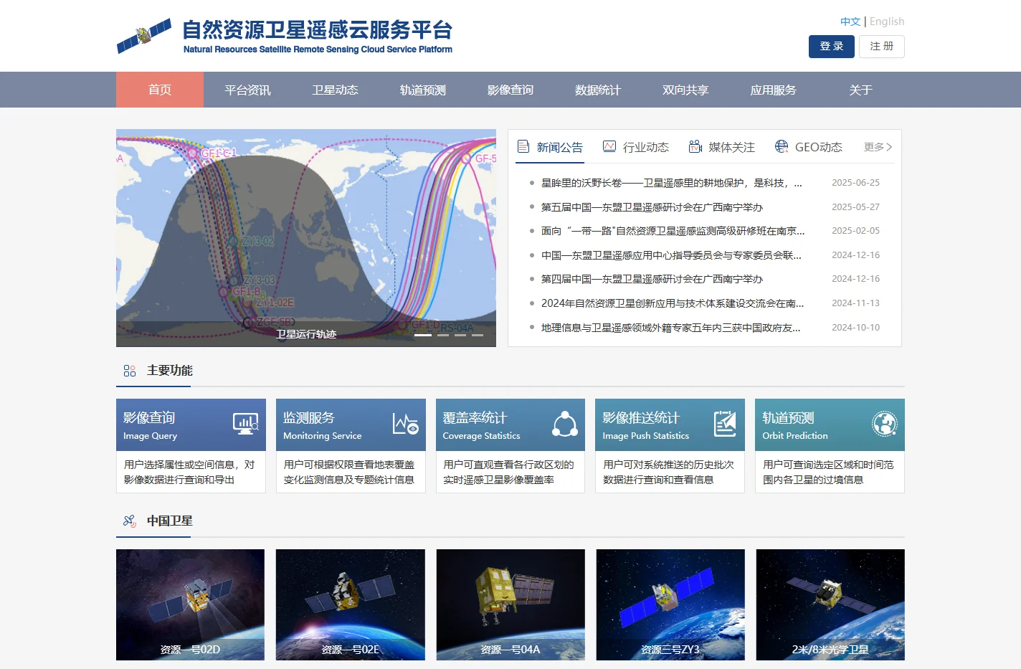Open news 地理信息与卫星遥感领域外籍专家
The width and height of the screenshot is (1021, 669).
[x=671, y=328]
